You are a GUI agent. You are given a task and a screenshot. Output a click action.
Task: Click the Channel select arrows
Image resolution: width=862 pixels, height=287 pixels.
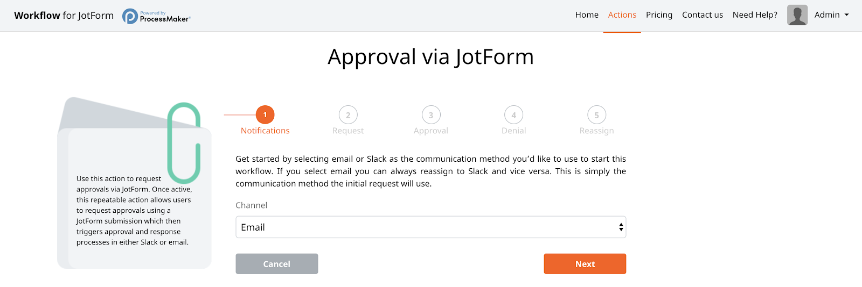pyautogui.click(x=621, y=227)
